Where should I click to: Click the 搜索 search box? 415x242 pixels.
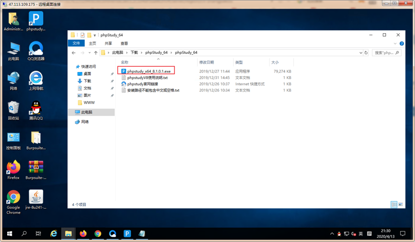(x=386, y=53)
